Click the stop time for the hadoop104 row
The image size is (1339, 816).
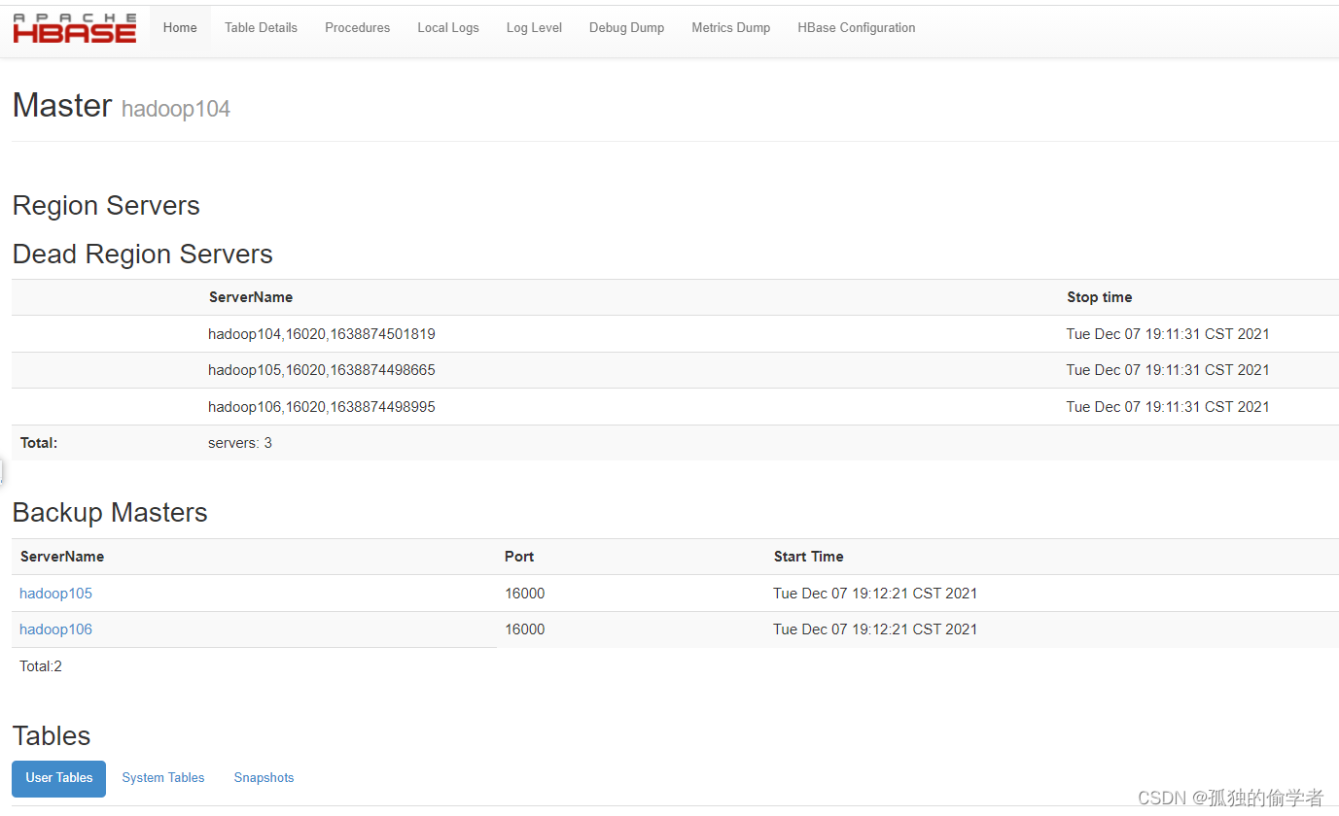tap(1168, 334)
